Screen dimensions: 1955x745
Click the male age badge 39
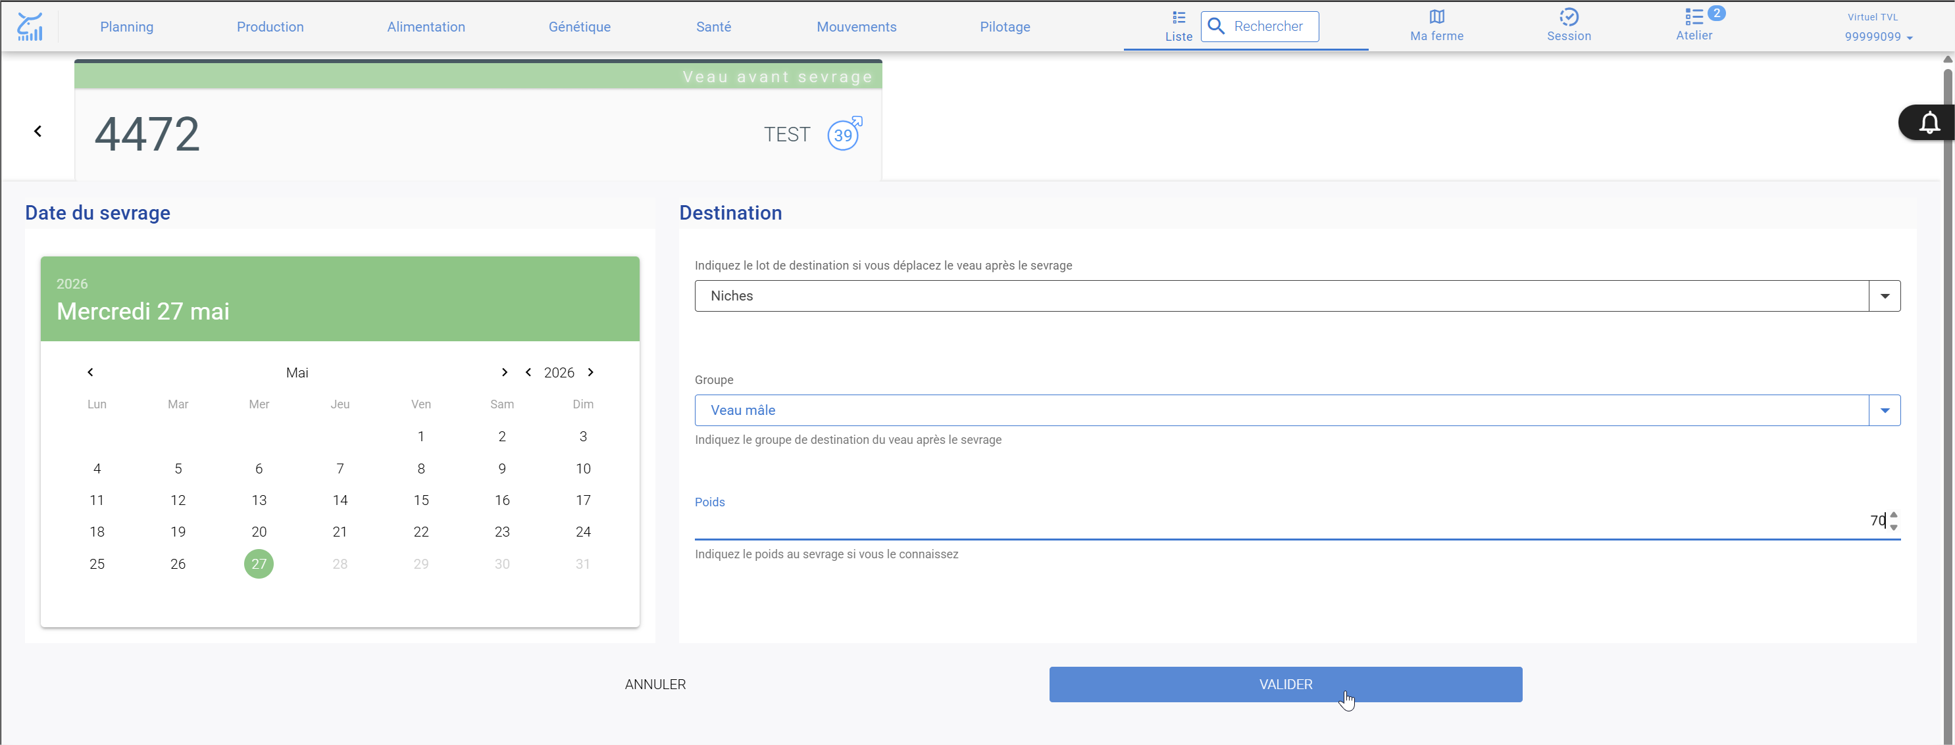(844, 134)
